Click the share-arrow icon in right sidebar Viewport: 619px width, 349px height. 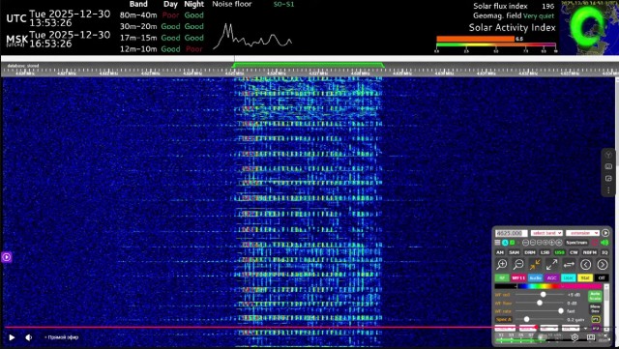pyautogui.click(x=608, y=179)
